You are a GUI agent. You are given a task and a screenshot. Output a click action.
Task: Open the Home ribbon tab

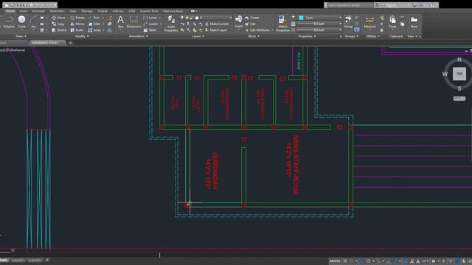coord(10,11)
